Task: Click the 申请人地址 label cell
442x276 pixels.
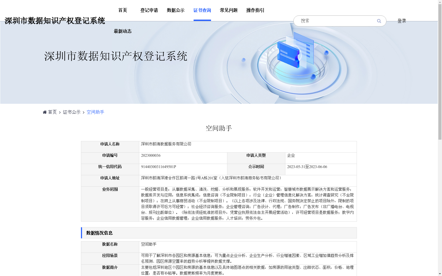Action: point(110,181)
